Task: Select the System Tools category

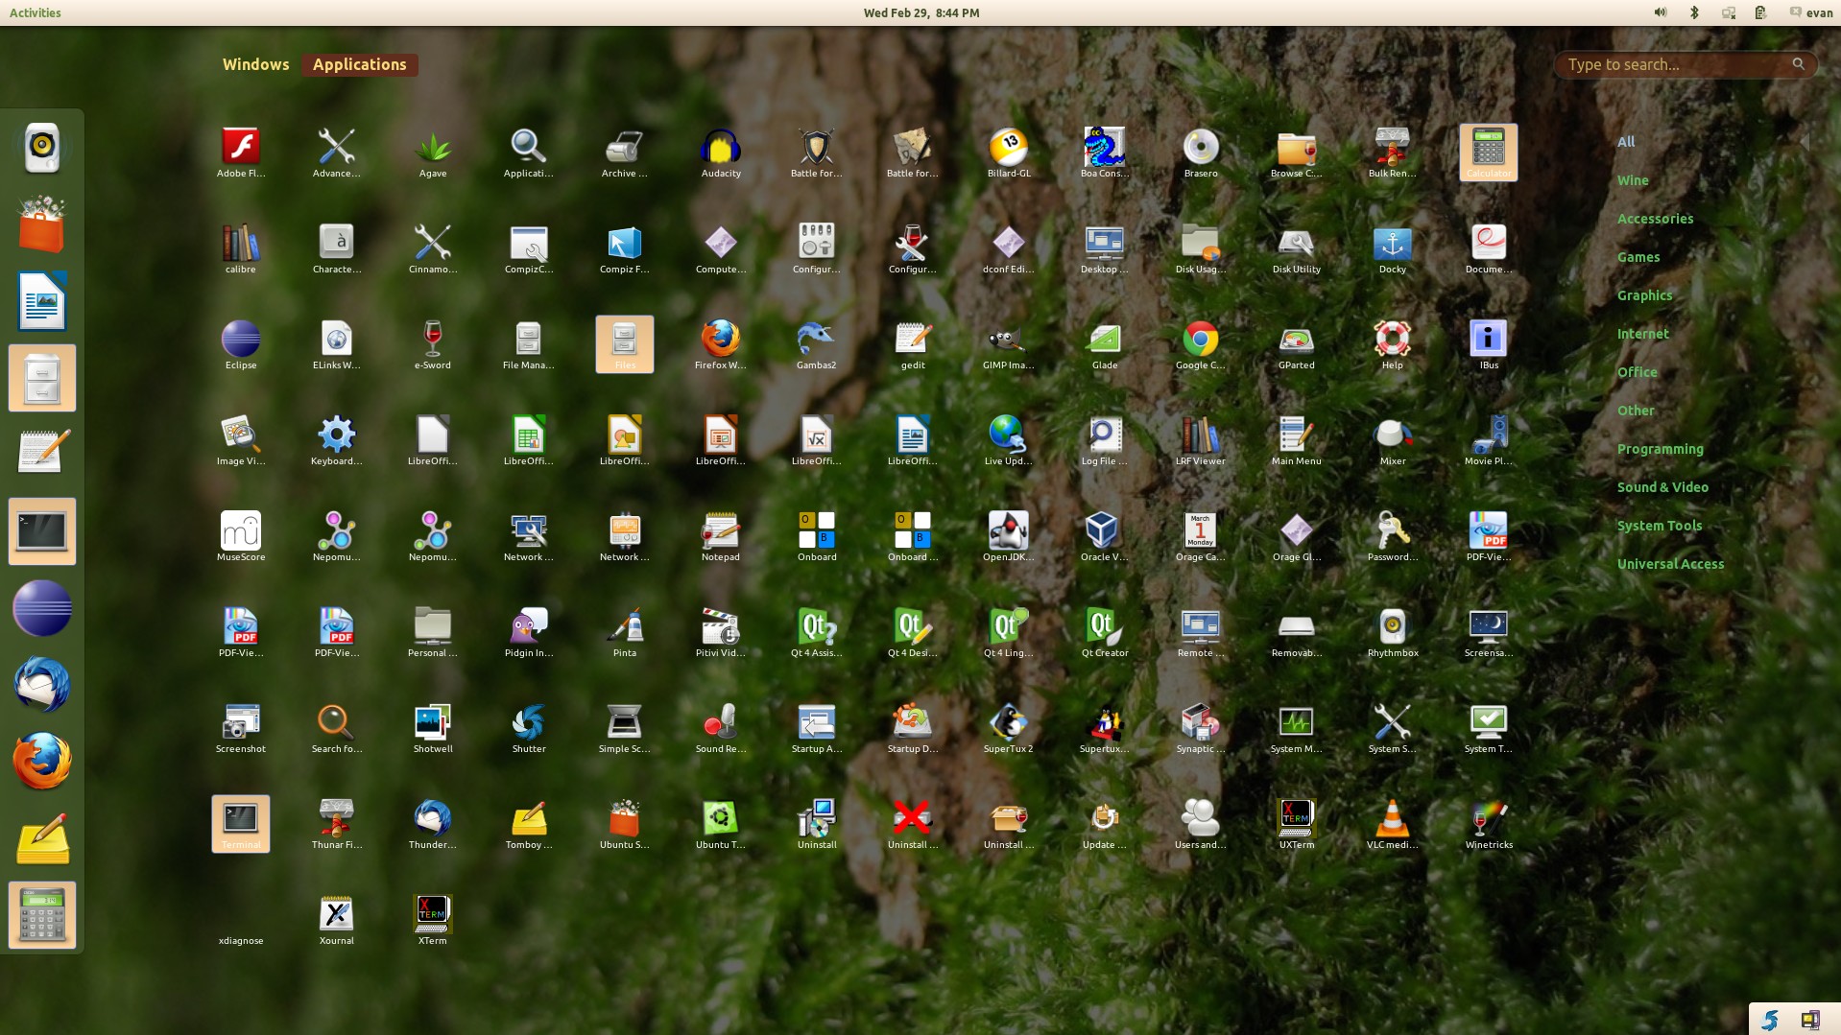Action: click(x=1659, y=526)
